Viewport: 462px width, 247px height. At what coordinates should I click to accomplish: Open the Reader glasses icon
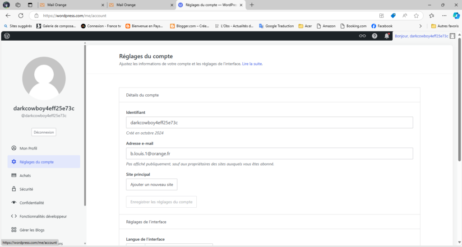(x=362, y=36)
